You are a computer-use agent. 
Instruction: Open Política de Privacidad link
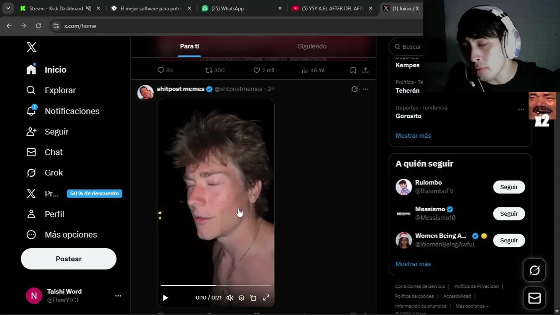[x=476, y=287]
